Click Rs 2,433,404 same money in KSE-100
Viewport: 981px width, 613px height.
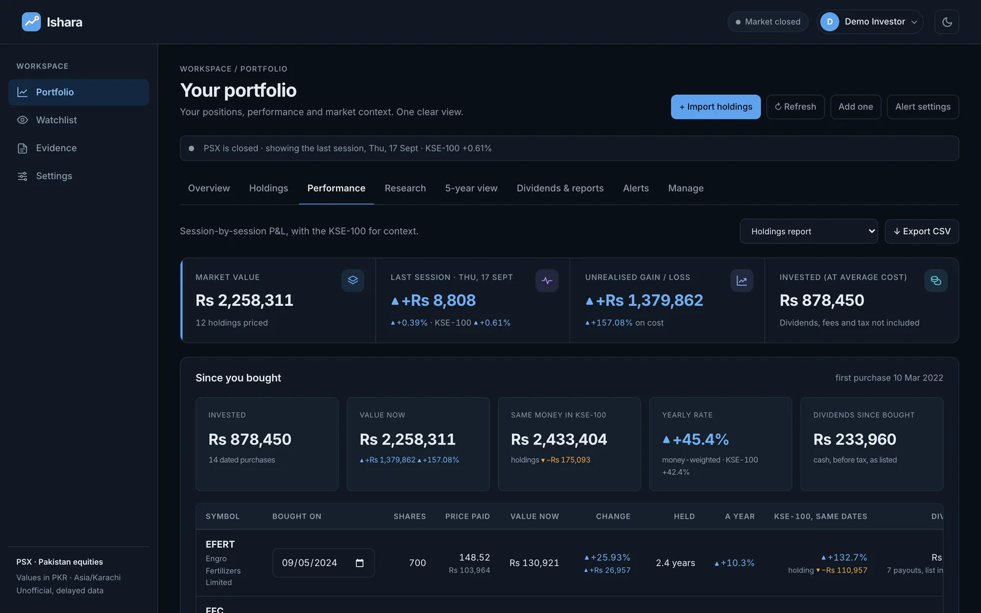[x=559, y=440]
